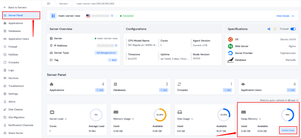The image size is (301, 138).
Task: Add a tag to the server
Action: [x=112, y=60]
